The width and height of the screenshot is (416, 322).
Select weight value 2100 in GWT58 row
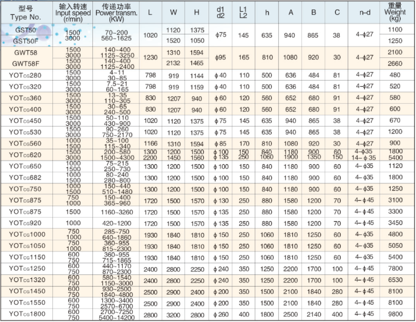[395, 52]
